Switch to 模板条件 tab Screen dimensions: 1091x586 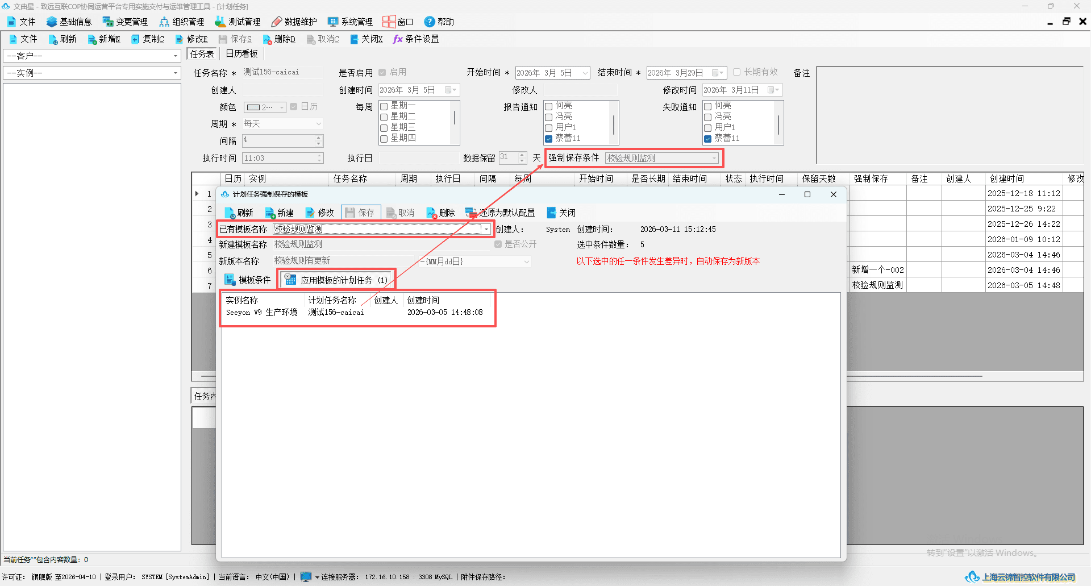[x=248, y=280]
